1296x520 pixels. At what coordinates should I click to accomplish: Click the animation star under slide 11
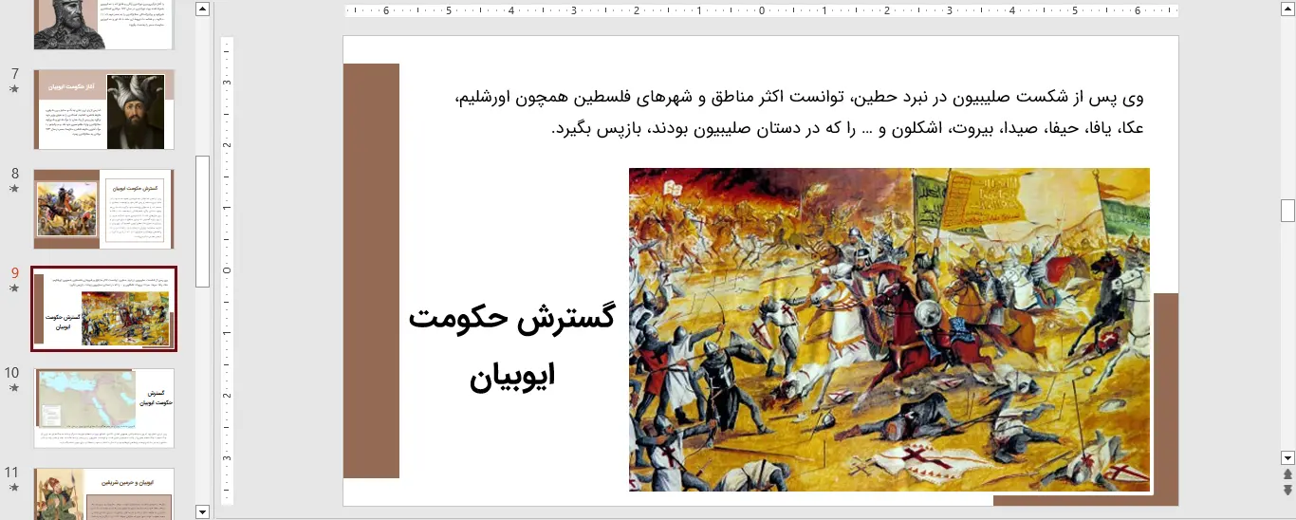tap(13, 488)
